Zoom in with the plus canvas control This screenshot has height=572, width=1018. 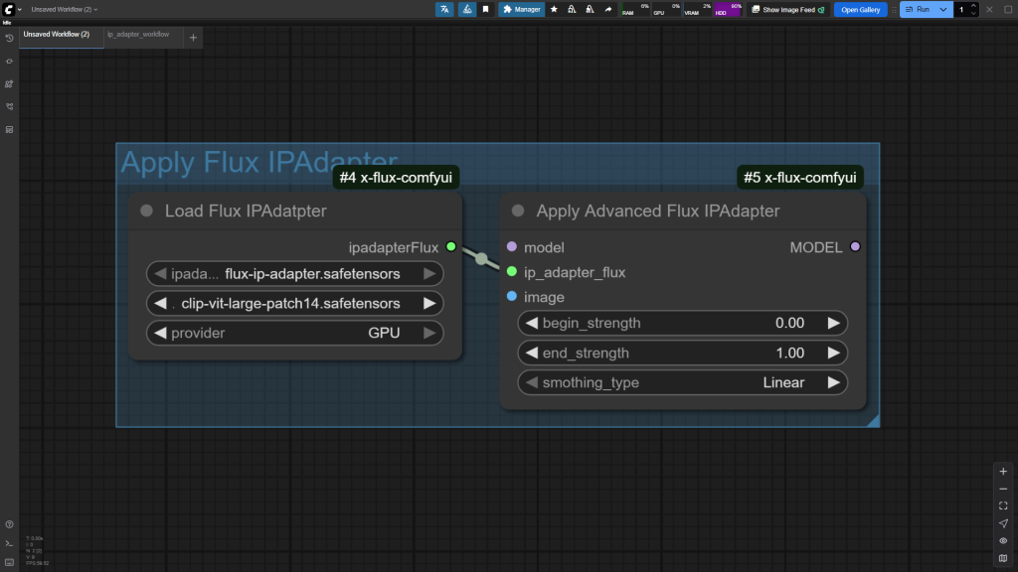[x=1003, y=472]
